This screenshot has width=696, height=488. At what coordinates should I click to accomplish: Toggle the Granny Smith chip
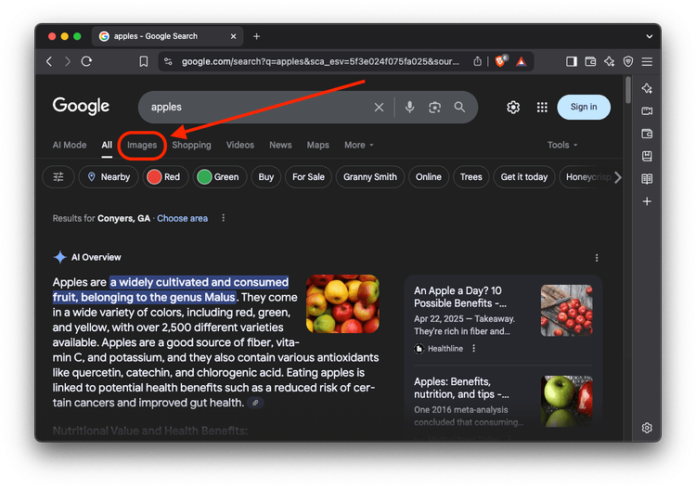point(370,177)
